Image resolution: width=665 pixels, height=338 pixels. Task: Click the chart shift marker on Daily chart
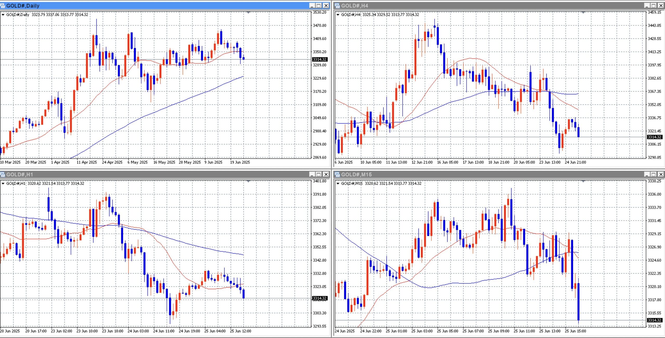[248, 12]
